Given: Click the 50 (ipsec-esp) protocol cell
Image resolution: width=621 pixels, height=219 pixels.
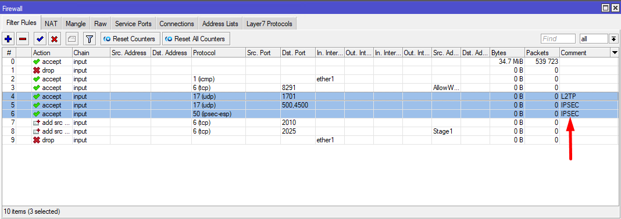Looking at the screenshot, I should 219,114.
